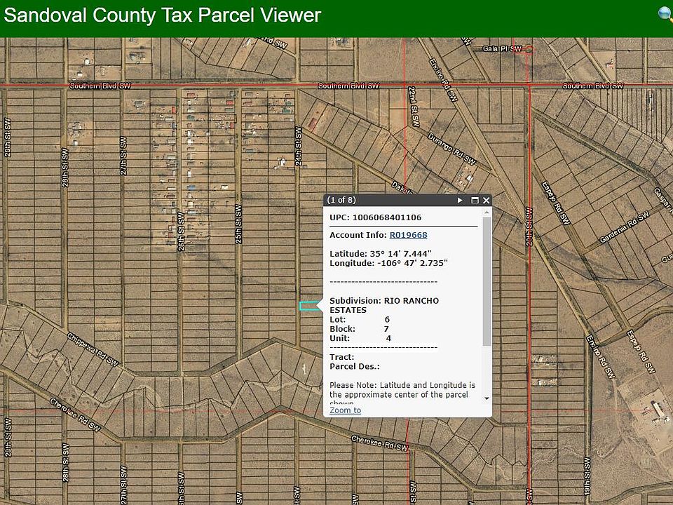Click the Sandoval County Tax Parcel Viewer title
The width and height of the screenshot is (673, 505).
coord(163,15)
